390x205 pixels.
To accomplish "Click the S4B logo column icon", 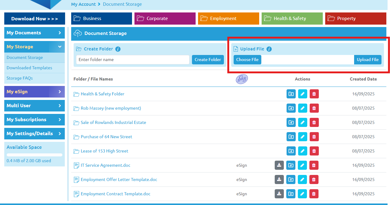I will (242, 79).
